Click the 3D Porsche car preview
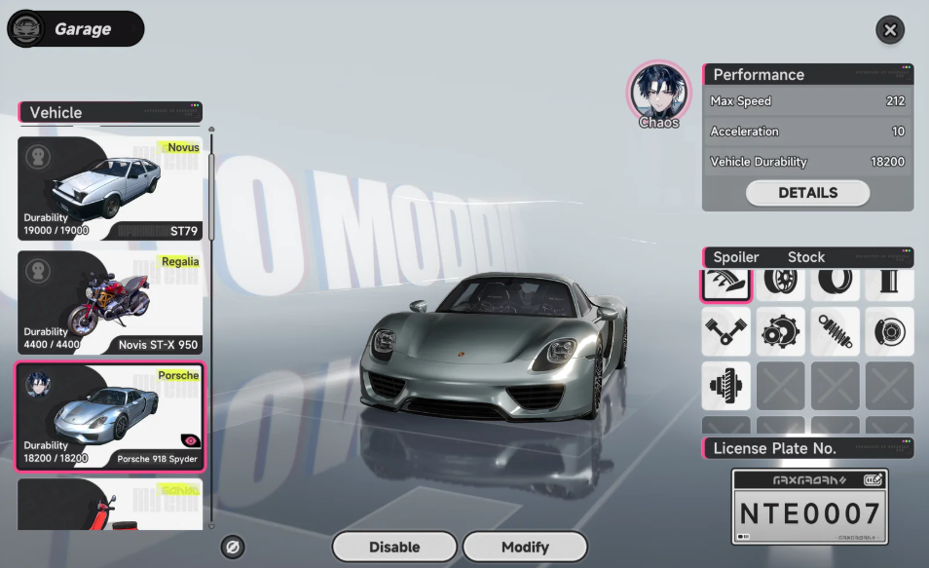 coord(492,347)
